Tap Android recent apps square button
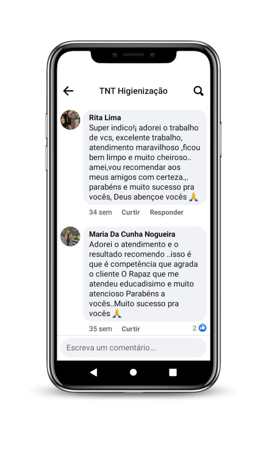 point(173,372)
